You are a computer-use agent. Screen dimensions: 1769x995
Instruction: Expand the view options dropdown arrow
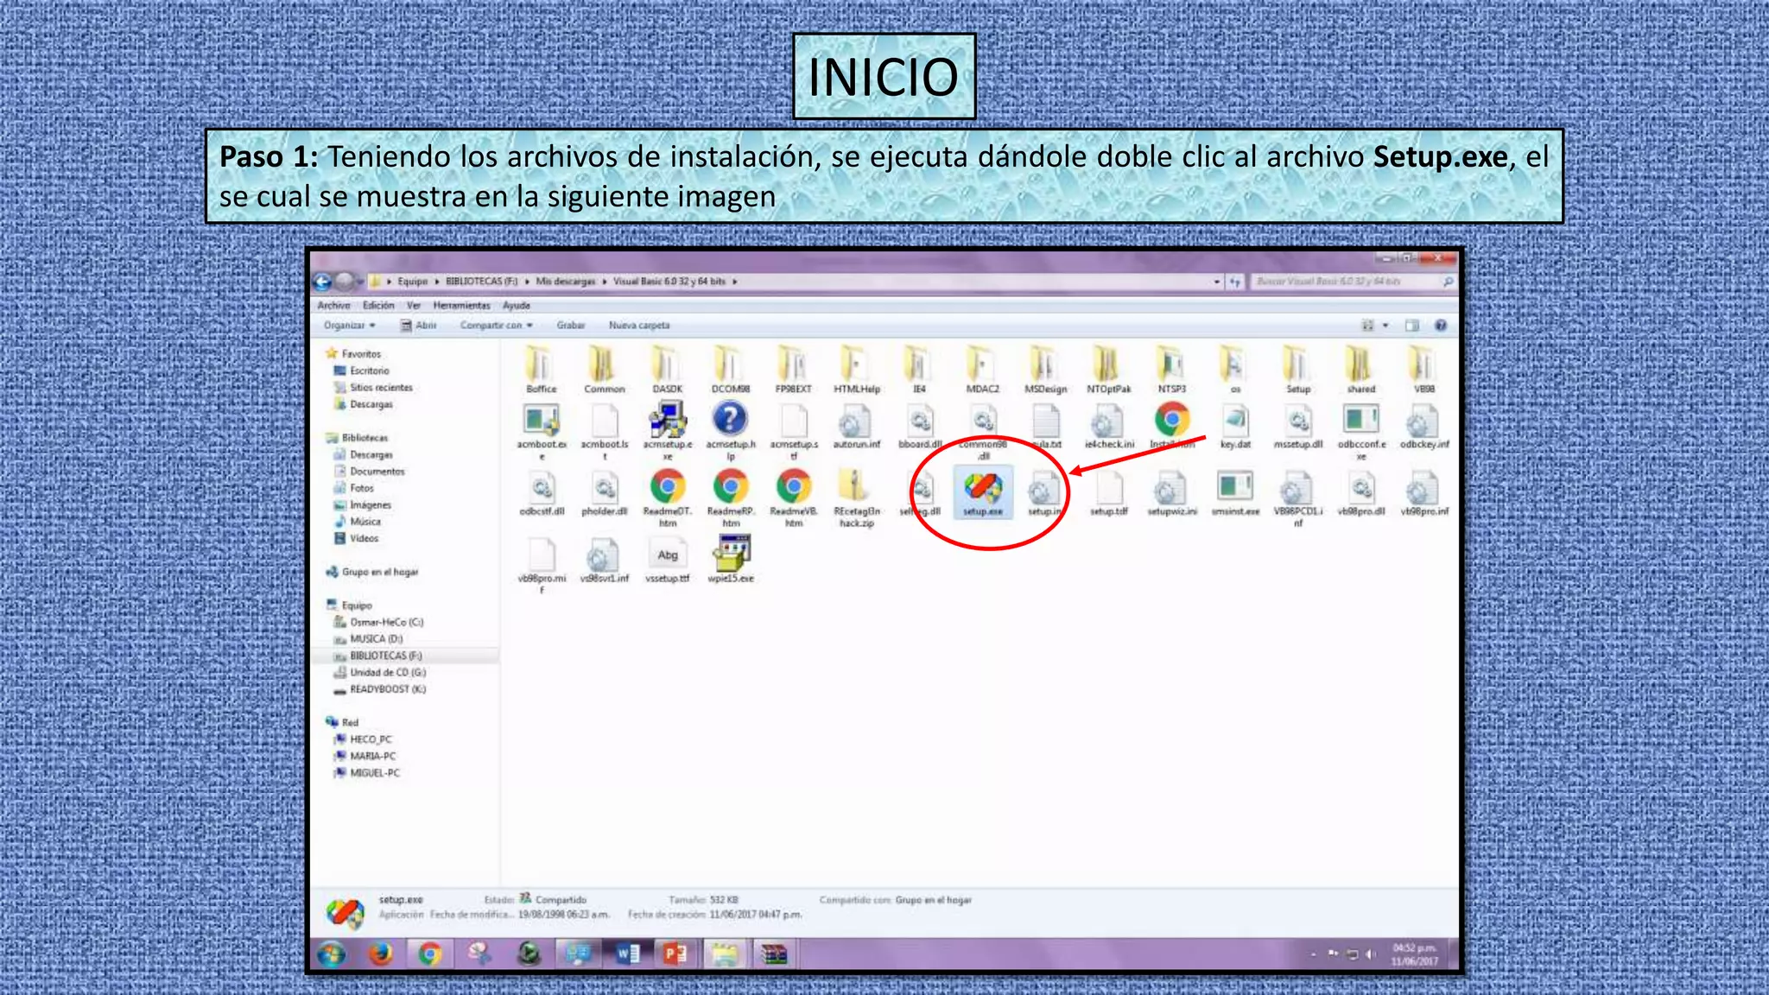click(x=1385, y=326)
